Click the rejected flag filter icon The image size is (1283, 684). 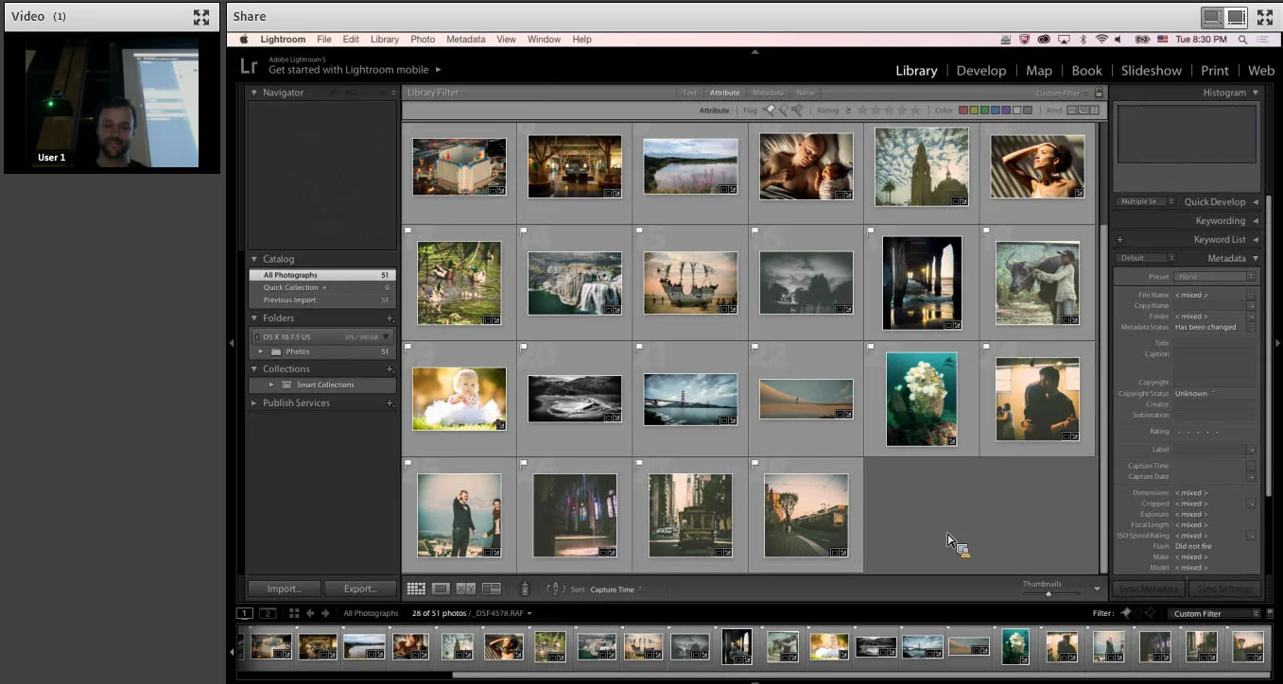(797, 110)
